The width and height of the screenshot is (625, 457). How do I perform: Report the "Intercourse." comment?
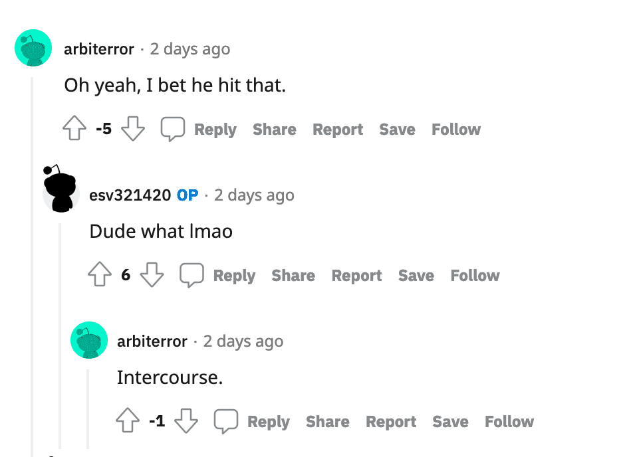coord(391,422)
